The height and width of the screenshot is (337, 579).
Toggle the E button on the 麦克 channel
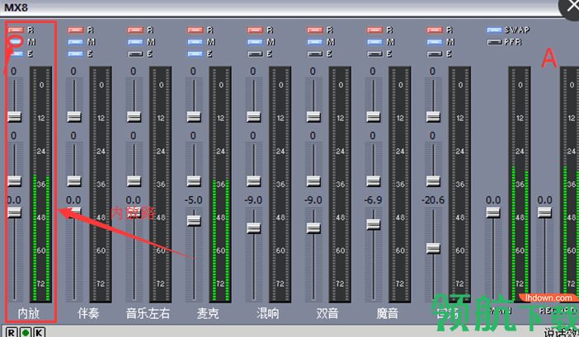(x=195, y=54)
